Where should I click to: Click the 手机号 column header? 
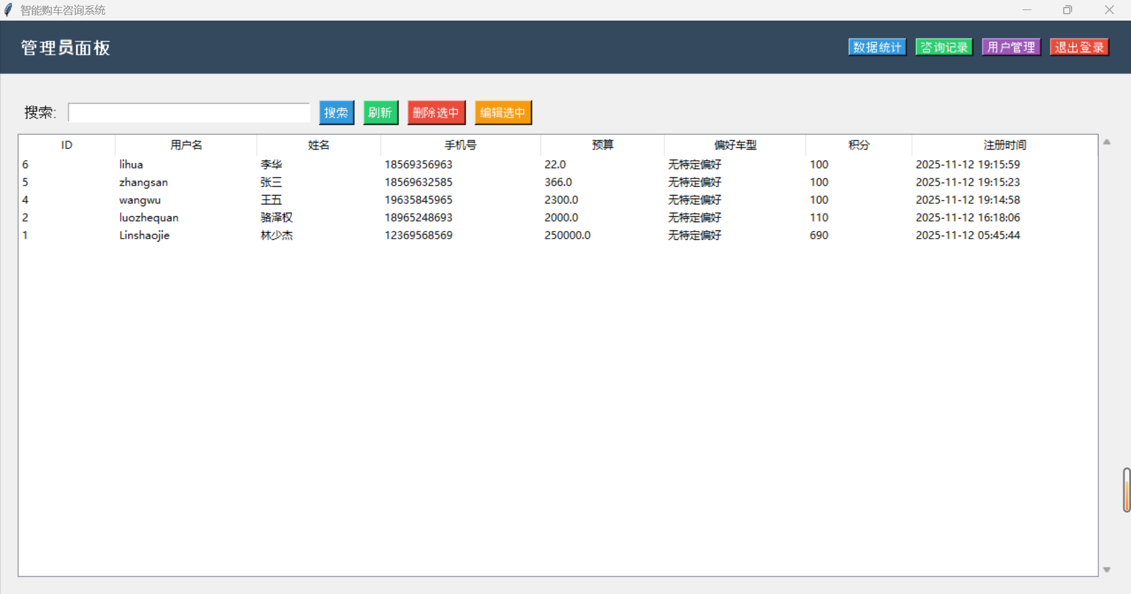click(460, 145)
